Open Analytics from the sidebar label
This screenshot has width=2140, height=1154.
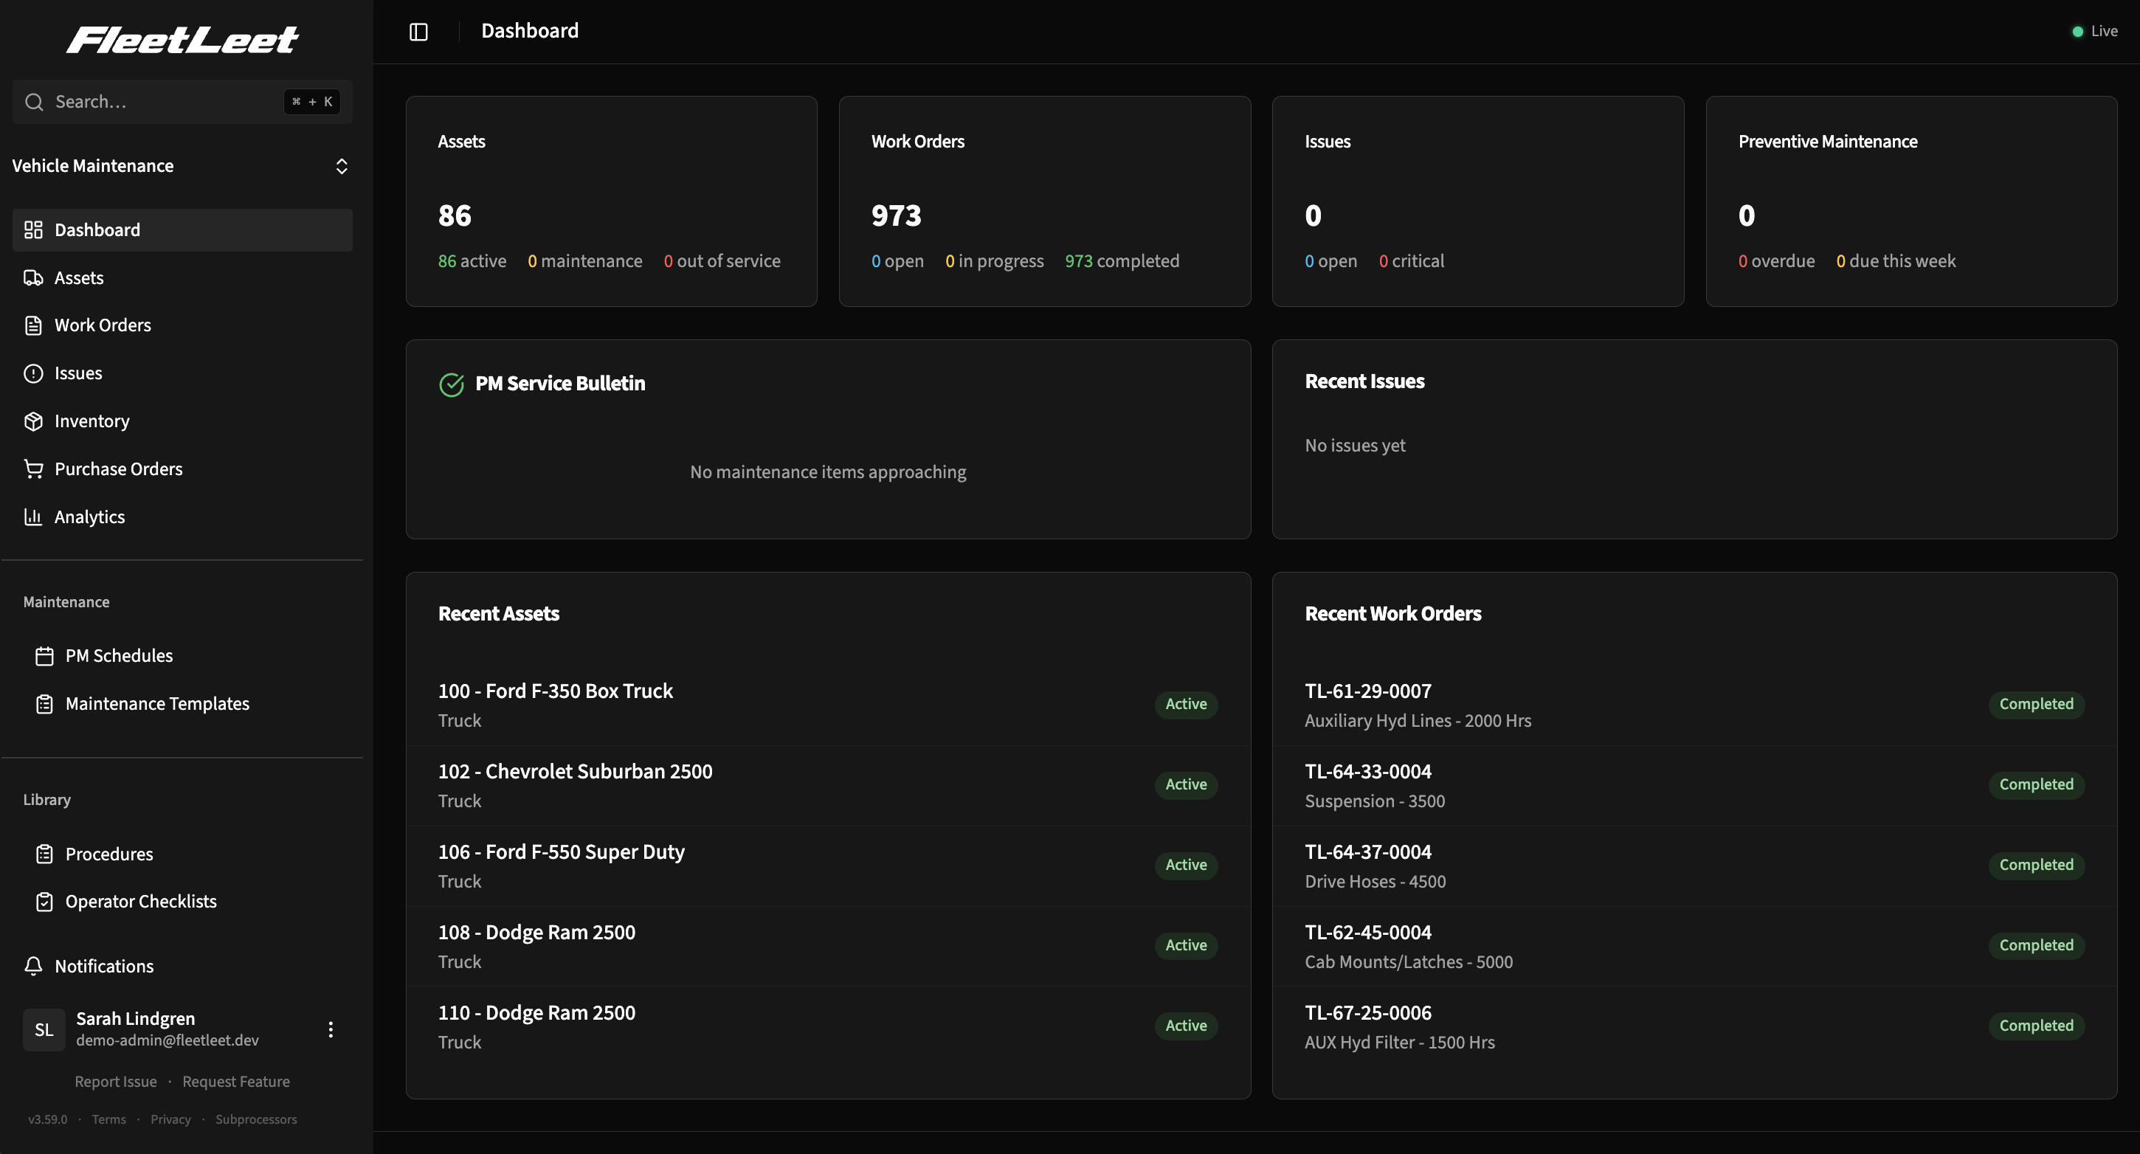[90, 516]
